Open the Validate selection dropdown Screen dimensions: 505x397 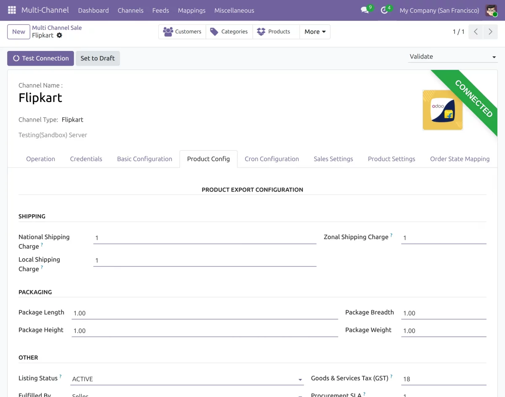(453, 56)
